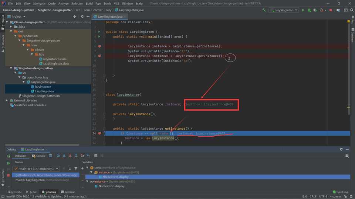Click the Debug bug icon in top toolbar
This screenshot has width=355, height=199.
pos(309,10)
